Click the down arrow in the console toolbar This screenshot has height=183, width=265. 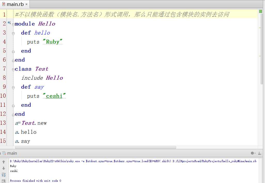4,168
